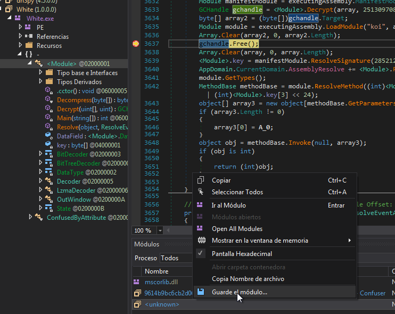
Task: Click the White (1.0.0.0) assembly icon
Action: 9,10
